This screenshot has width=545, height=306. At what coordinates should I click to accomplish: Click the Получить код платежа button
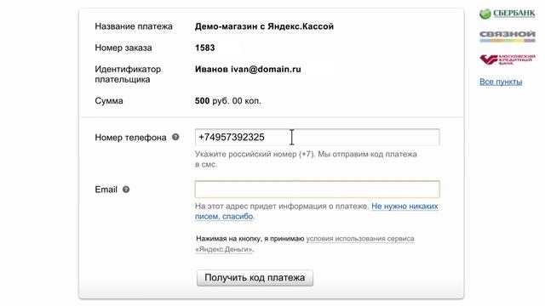click(255, 278)
